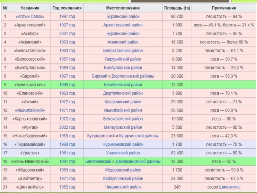257x193 pixels.
Task: Select the area value 58 500
Action: pyautogui.click(x=177, y=110)
